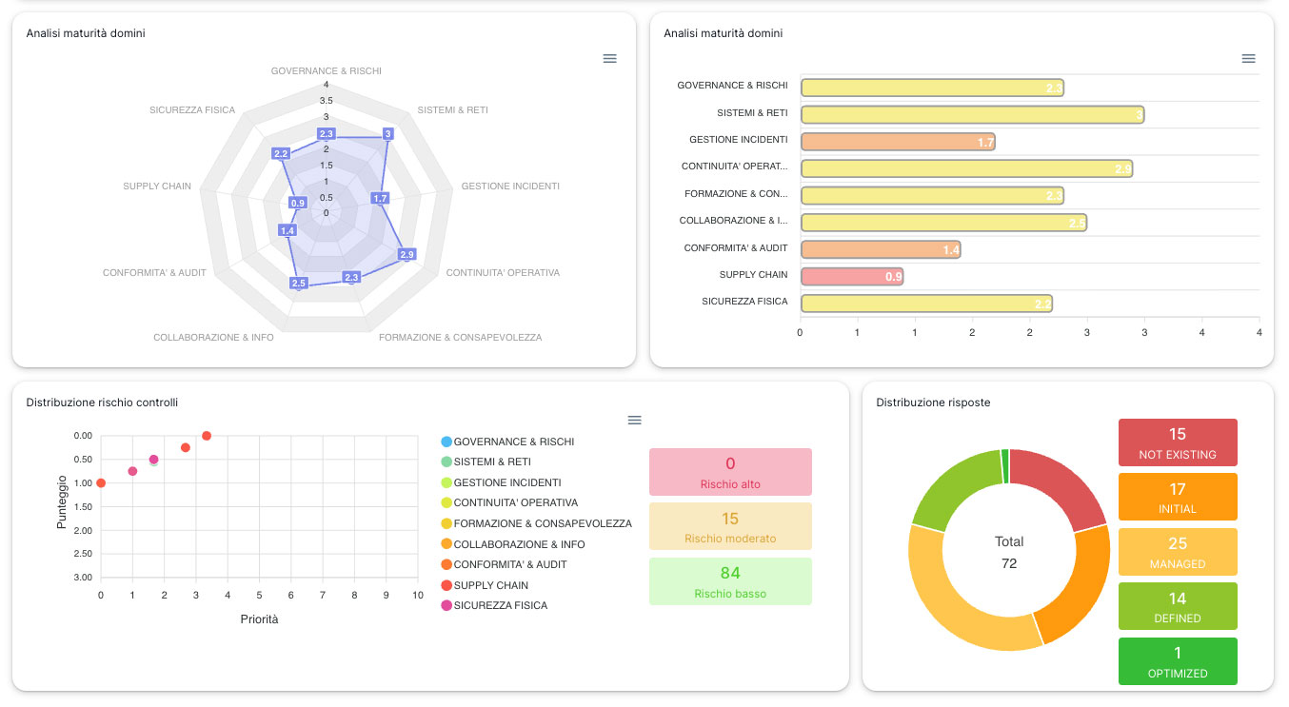Click the SUPPLY CHAIN red bar
Screen dimensions: 1289x707
852,277
